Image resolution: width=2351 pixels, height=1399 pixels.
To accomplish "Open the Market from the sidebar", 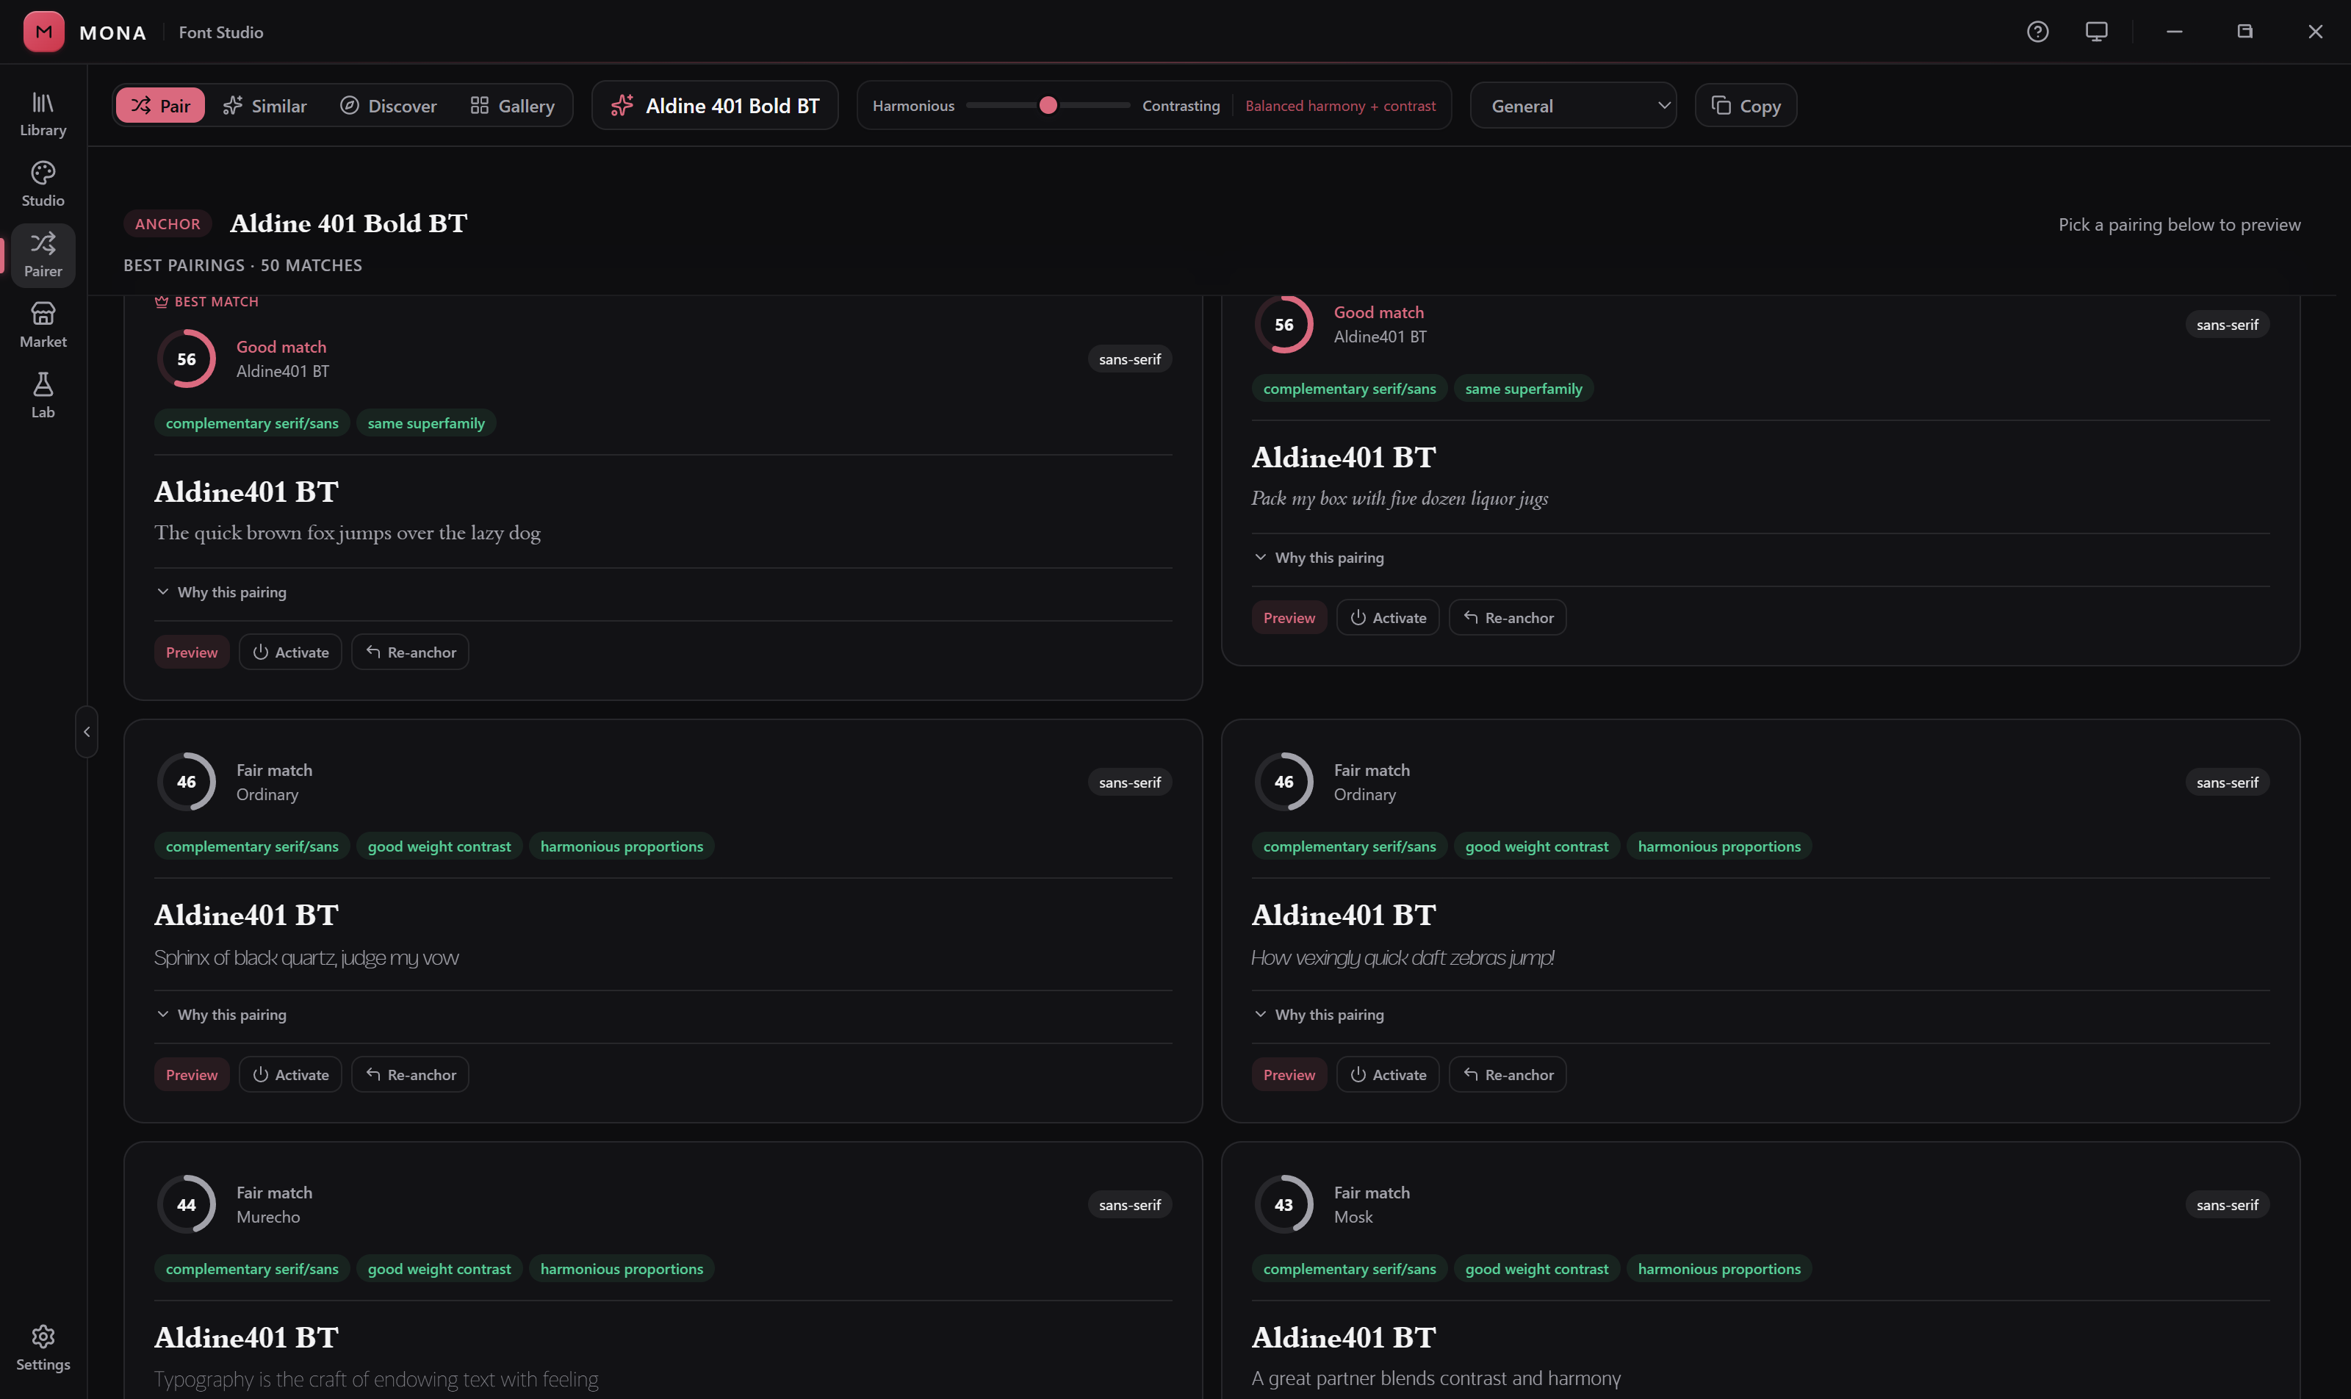I will [43, 326].
